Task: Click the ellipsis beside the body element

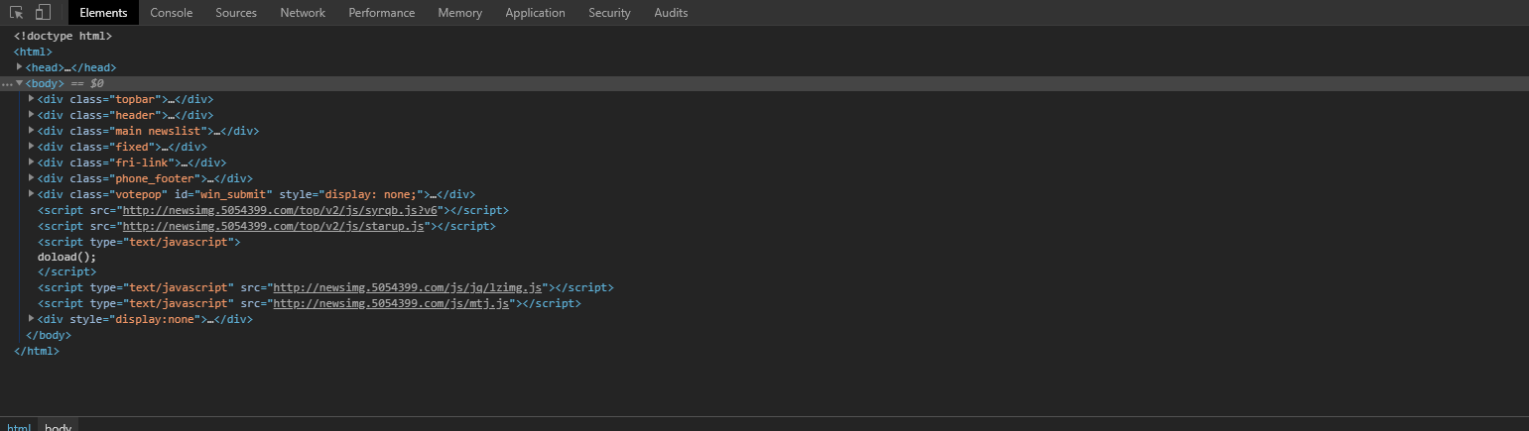Action: tap(7, 84)
